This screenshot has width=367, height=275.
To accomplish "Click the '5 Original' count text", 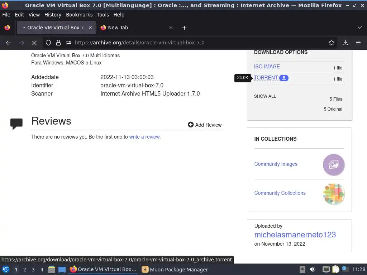I will click(x=333, y=109).
